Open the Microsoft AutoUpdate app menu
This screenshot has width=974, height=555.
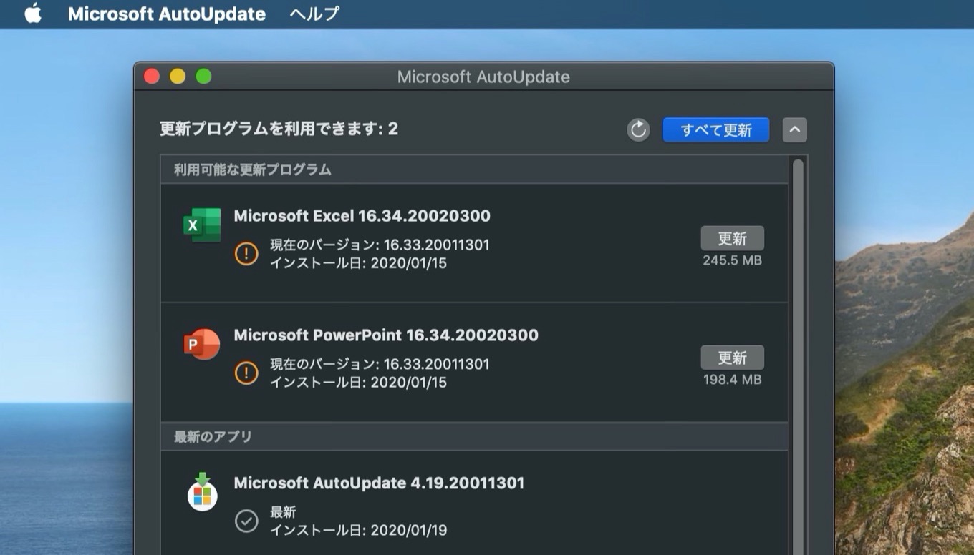(x=166, y=14)
